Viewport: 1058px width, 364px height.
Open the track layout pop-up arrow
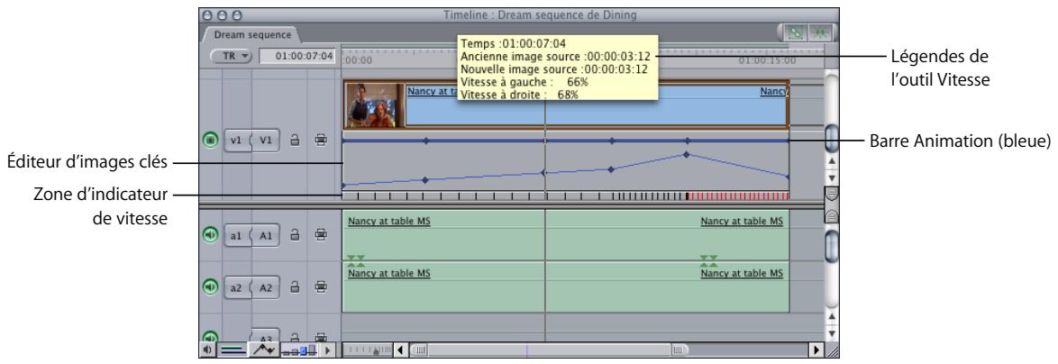point(328,350)
